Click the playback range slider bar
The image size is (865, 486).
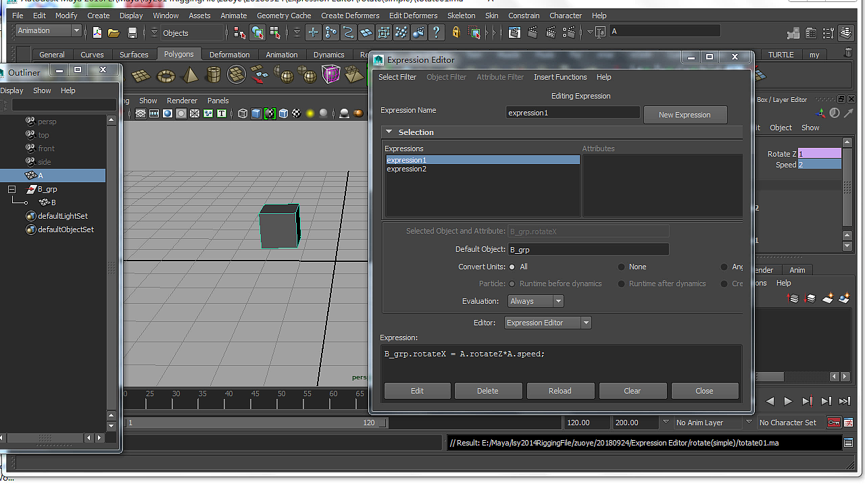[x=250, y=423]
